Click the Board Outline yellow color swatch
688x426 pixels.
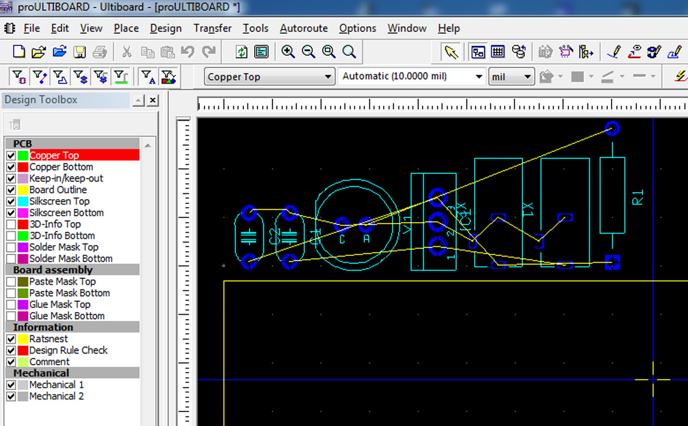[23, 190]
